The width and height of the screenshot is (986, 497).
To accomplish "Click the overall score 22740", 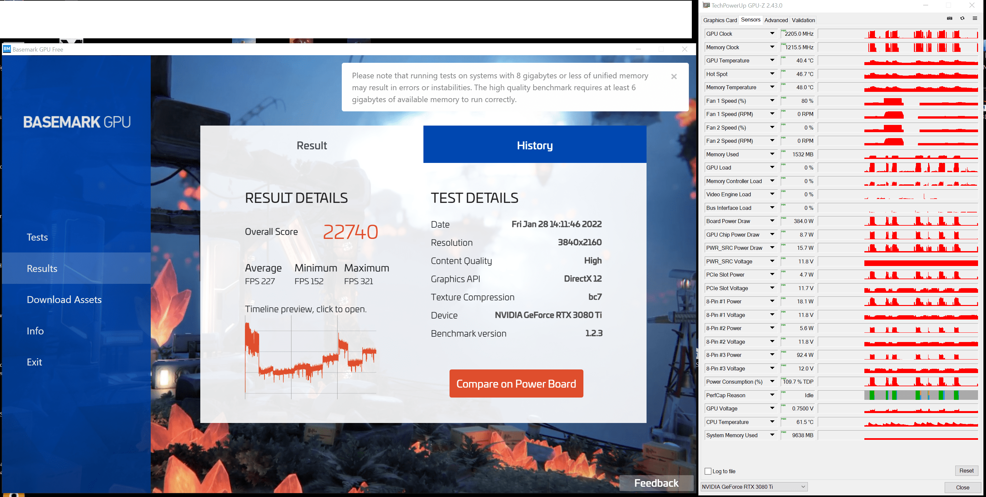I will click(350, 232).
